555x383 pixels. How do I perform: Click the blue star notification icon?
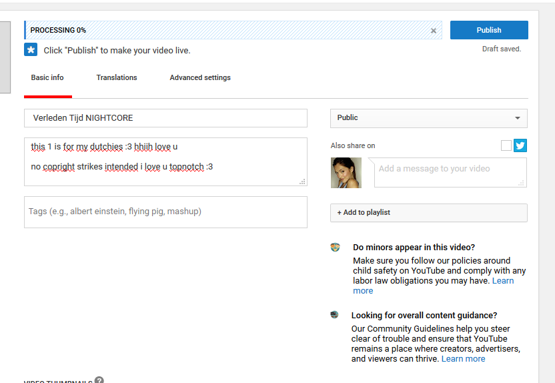pyautogui.click(x=31, y=50)
